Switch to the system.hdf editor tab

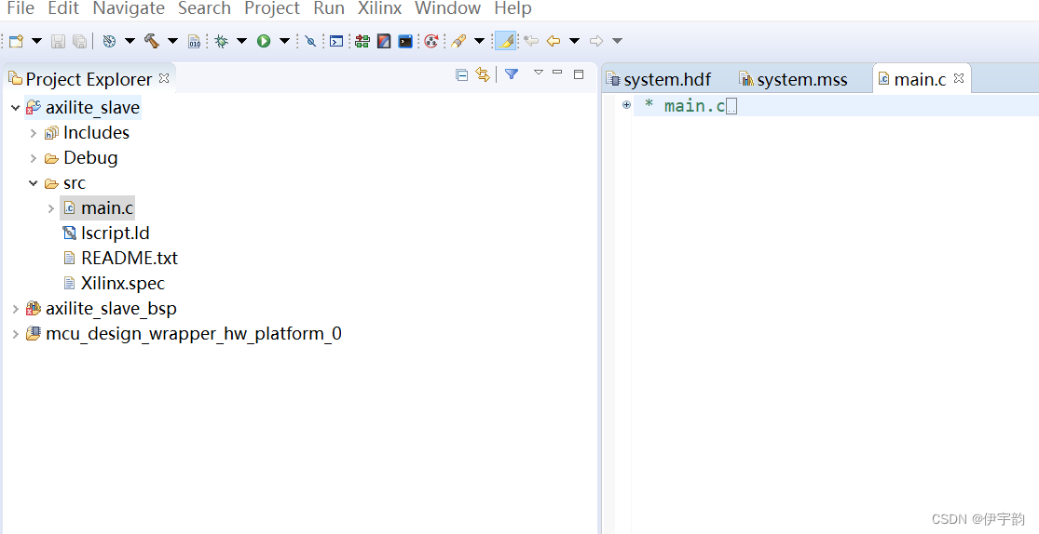[x=666, y=79]
